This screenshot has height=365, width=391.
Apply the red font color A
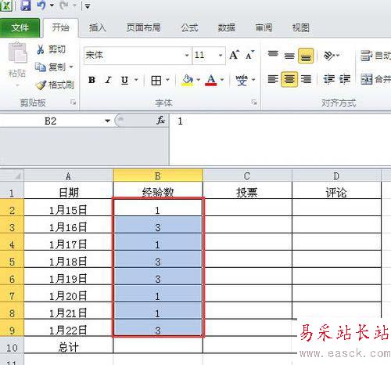tap(211, 80)
